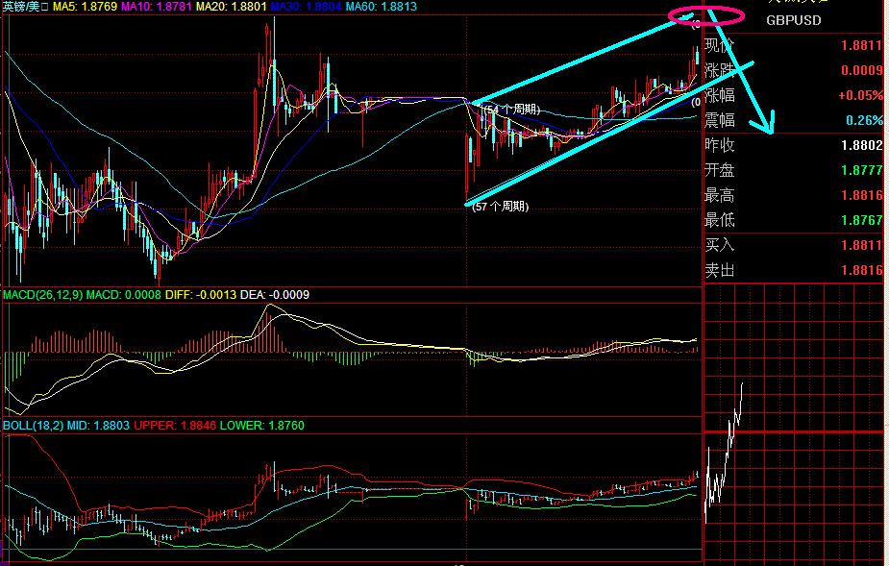Click the 英镑/美元 chart title

pyautogui.click(x=26, y=7)
